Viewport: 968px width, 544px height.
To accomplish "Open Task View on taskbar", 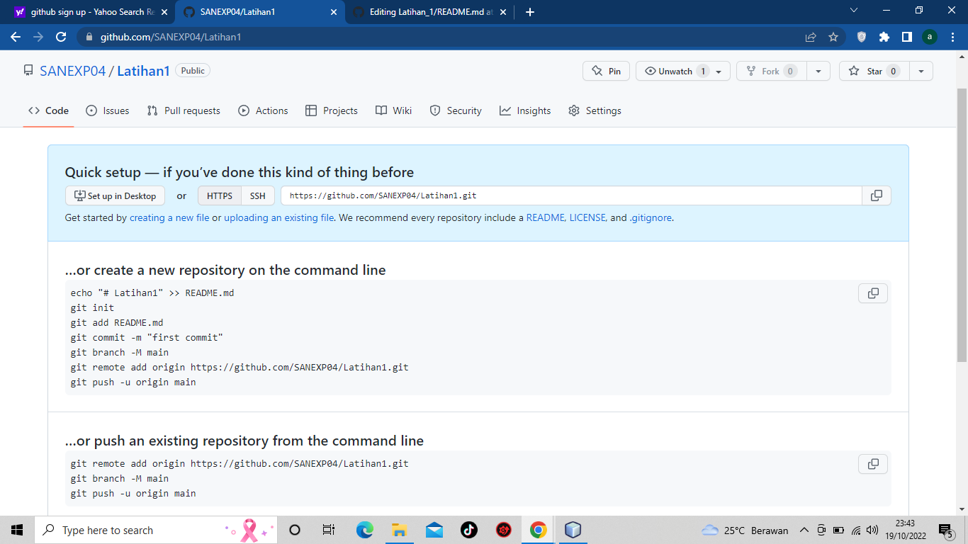I will pyautogui.click(x=329, y=530).
